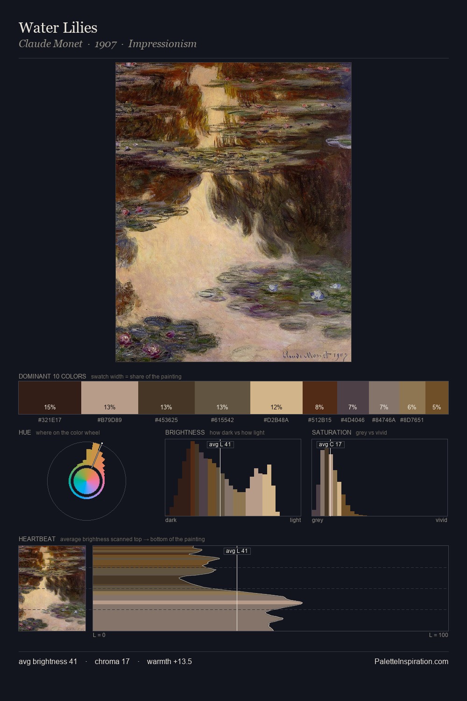Click the HEARTBEAT section heading
467x701 pixels.
coord(37,539)
